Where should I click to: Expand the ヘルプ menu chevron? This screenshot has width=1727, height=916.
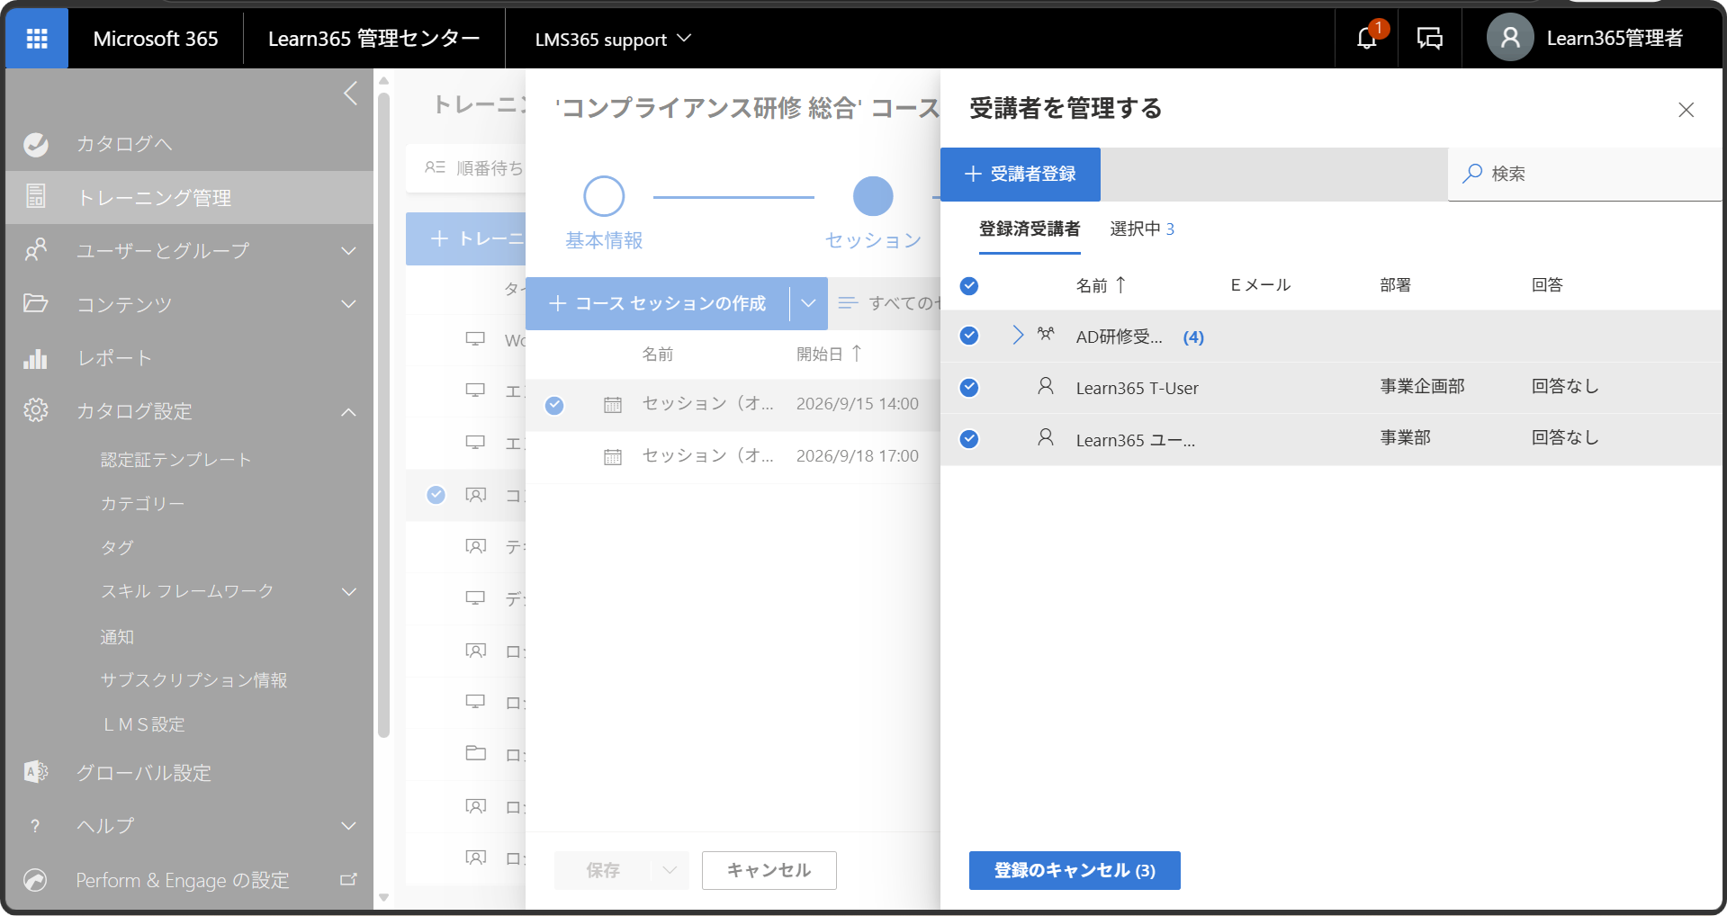pyautogui.click(x=349, y=825)
